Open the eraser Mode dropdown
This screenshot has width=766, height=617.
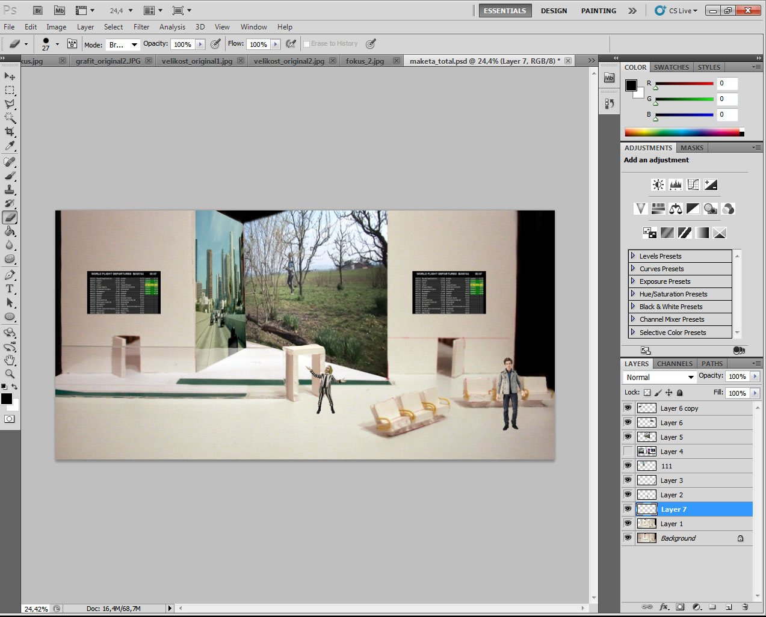pyautogui.click(x=123, y=45)
